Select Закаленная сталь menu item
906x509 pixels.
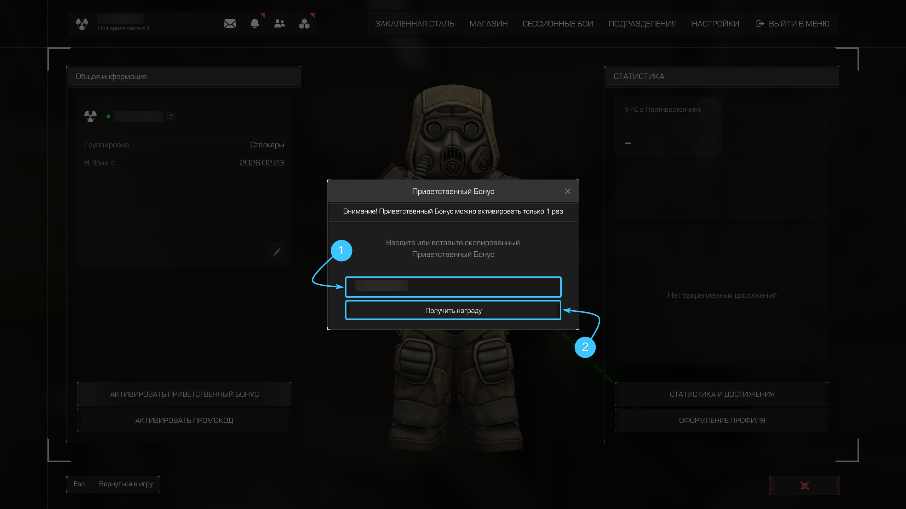pos(414,24)
